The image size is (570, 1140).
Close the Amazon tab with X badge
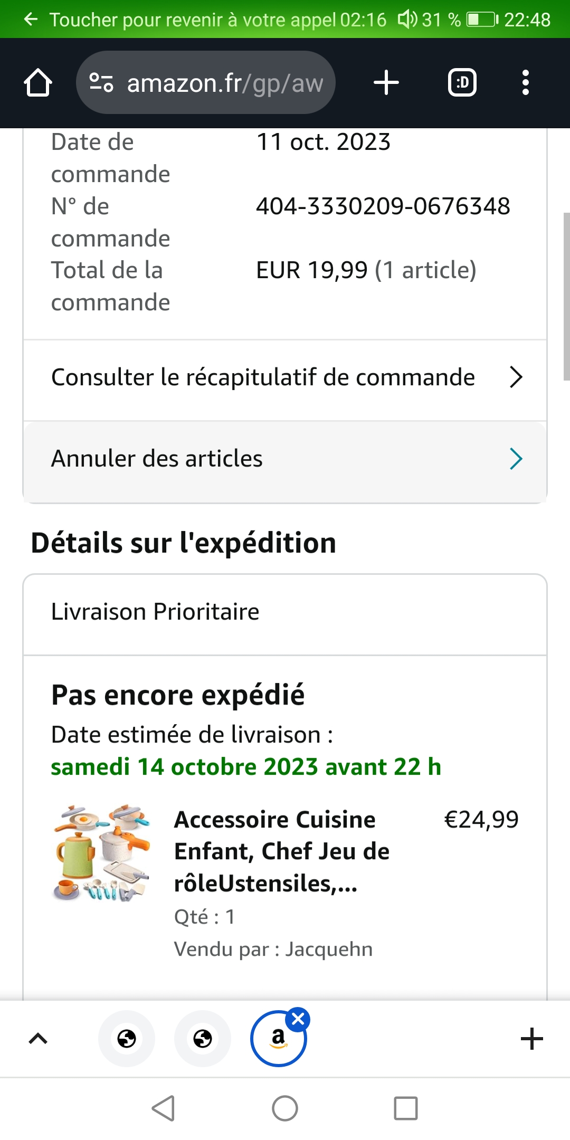(298, 1019)
